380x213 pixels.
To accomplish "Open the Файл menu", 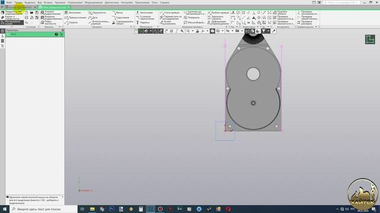I will (x=9, y=2).
